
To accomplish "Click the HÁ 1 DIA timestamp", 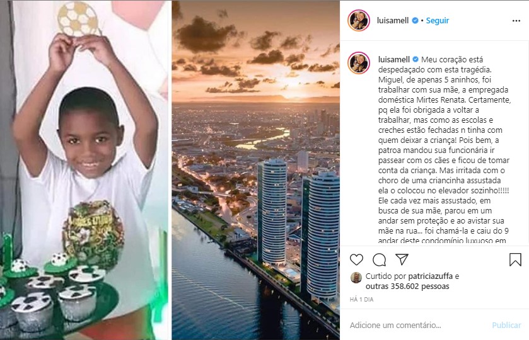I will coord(362,299).
